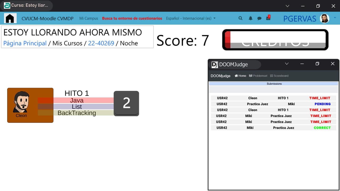The height and width of the screenshot is (191, 340).
Task: Open the messages chat bubble icon
Action: coord(259,18)
